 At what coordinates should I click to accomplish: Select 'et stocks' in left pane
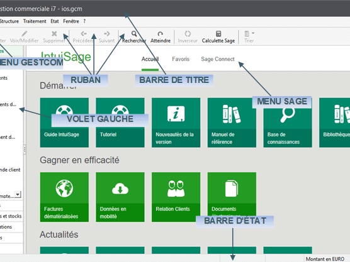11,216
